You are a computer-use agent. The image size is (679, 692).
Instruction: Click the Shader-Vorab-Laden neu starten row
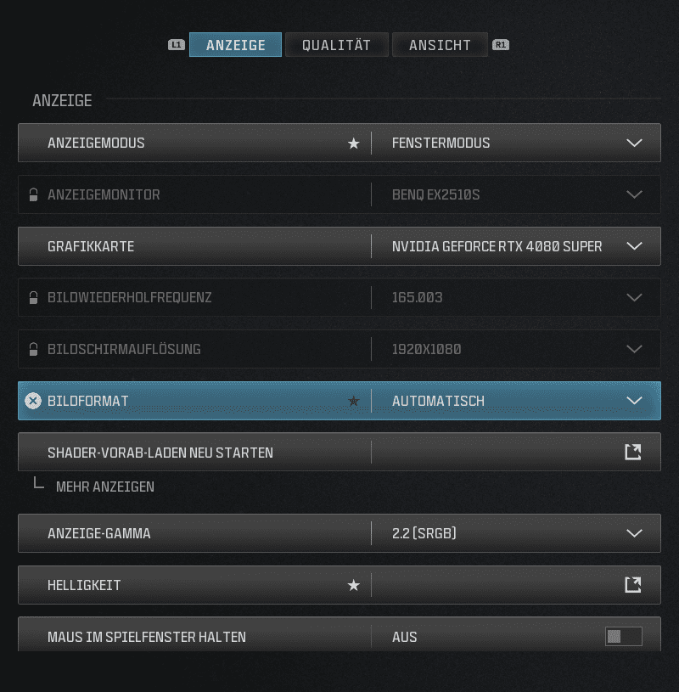tap(339, 452)
